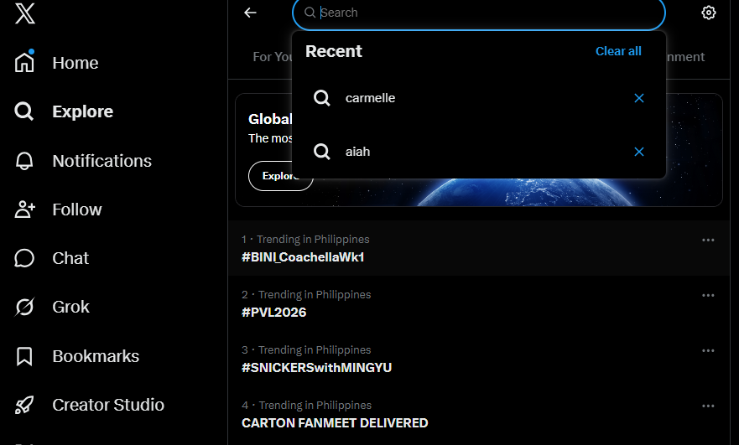
Task: Open Creator Studio label in sidebar
Action: coord(108,405)
